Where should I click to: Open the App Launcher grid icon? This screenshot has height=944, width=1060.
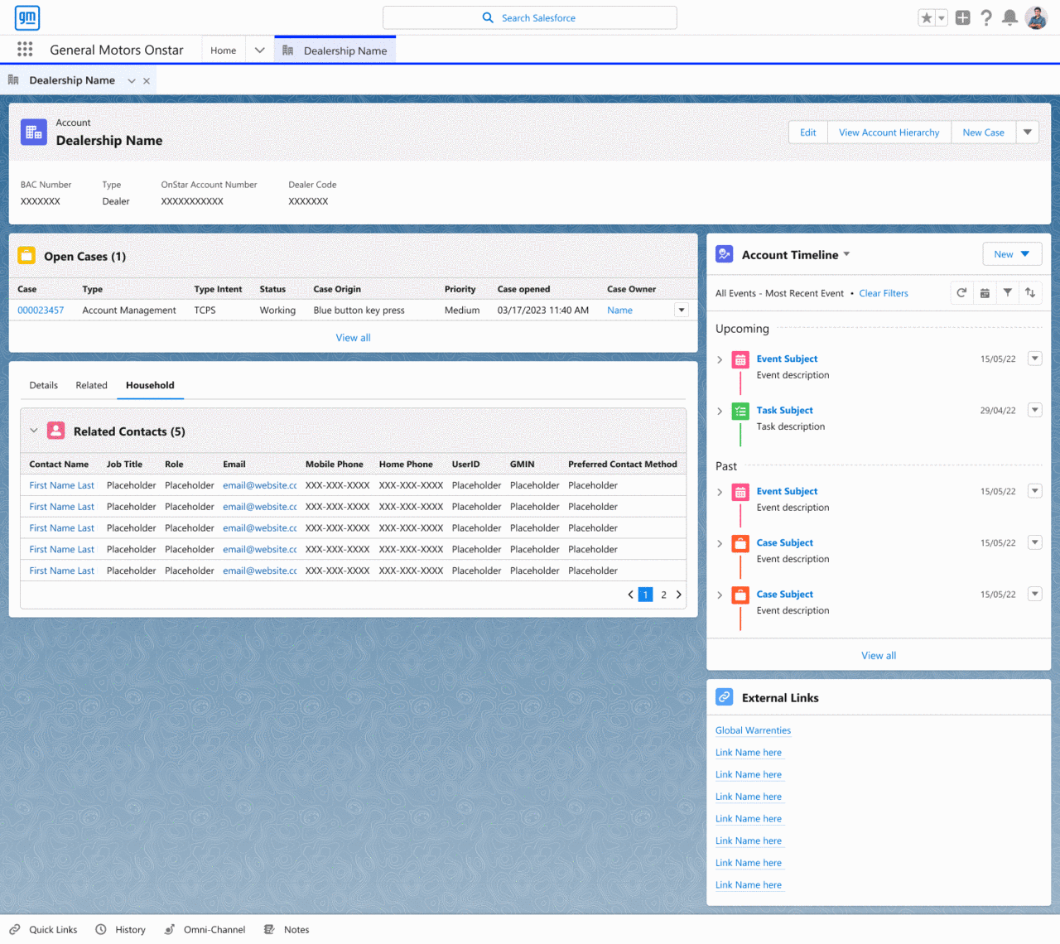pos(25,50)
